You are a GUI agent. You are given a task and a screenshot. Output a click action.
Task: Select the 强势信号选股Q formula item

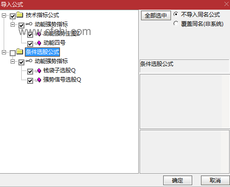point(62,80)
